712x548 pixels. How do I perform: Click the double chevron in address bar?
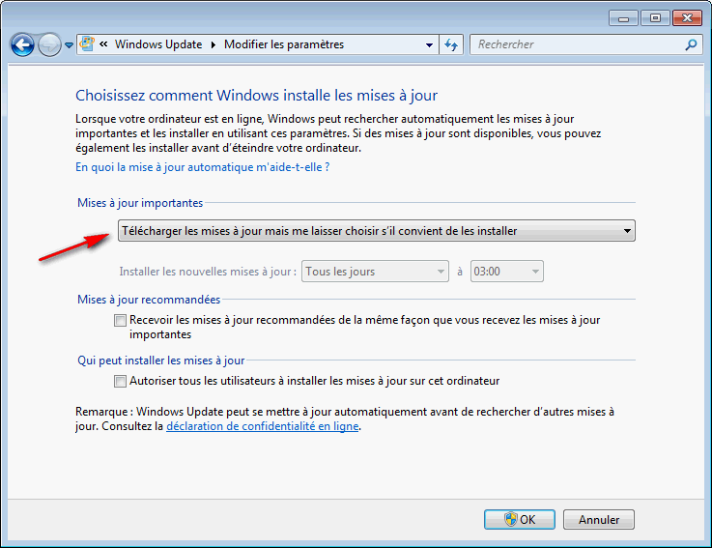pos(103,44)
